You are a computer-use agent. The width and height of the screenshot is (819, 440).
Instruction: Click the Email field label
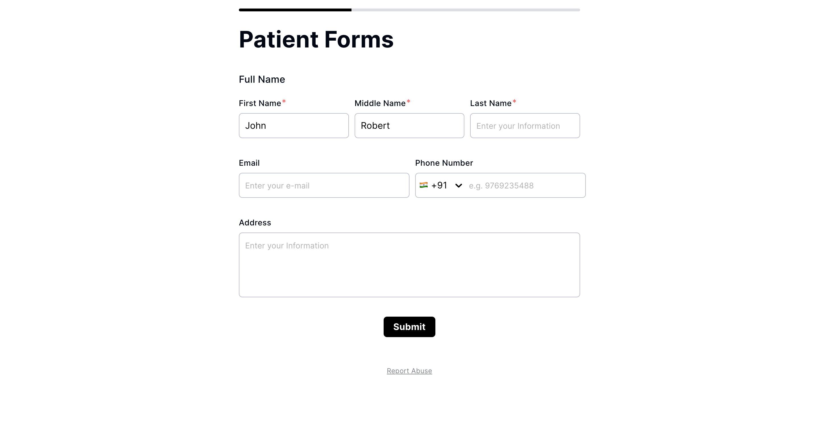pyautogui.click(x=249, y=163)
